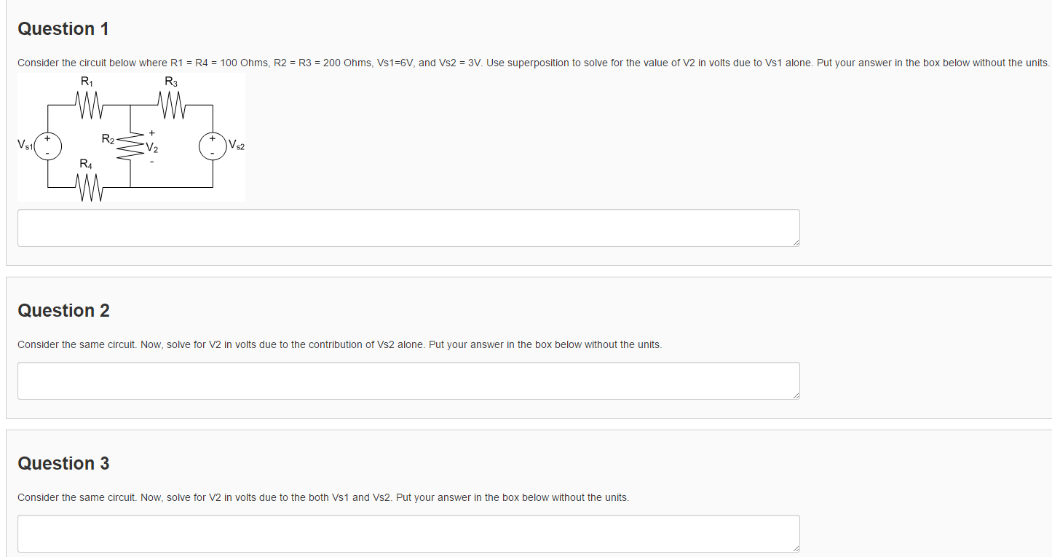Click resize handle of Question 2 answer box
The image size is (1052, 557).
tap(796, 395)
